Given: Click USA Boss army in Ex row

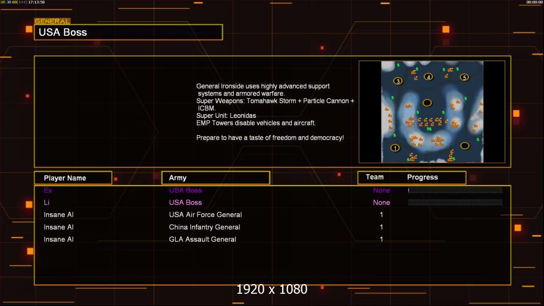Looking at the screenshot, I should 185,190.
